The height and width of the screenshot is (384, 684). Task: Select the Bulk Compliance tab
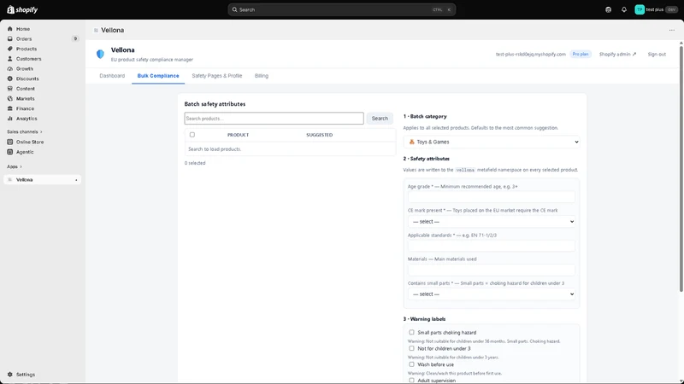click(x=158, y=76)
